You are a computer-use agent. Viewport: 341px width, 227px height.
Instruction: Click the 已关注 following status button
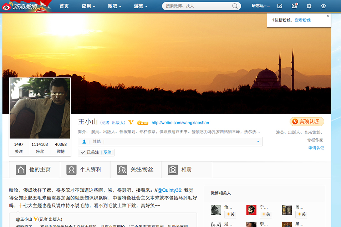tap(90, 152)
